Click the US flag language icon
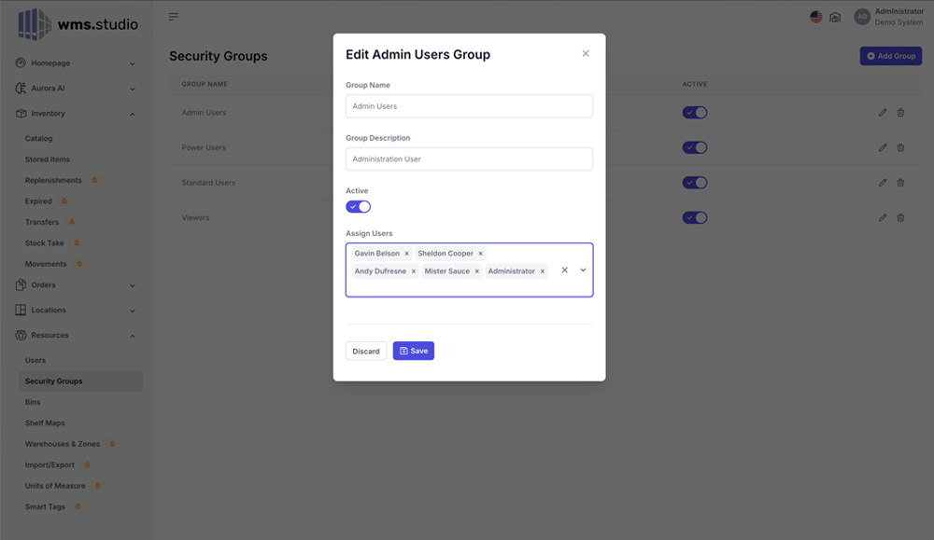 click(815, 17)
